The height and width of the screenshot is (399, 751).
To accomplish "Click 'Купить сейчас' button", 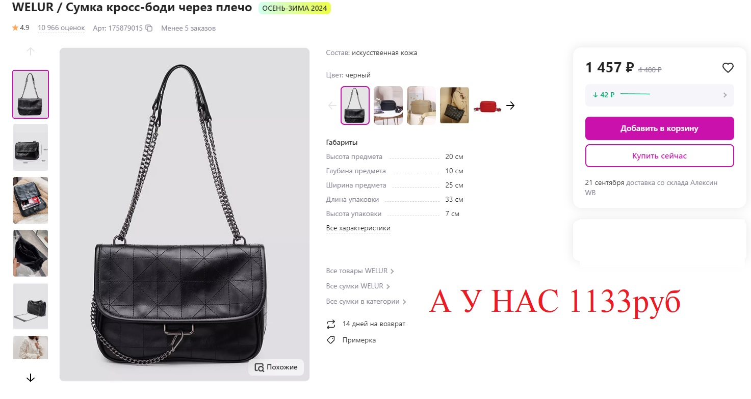I will point(660,155).
